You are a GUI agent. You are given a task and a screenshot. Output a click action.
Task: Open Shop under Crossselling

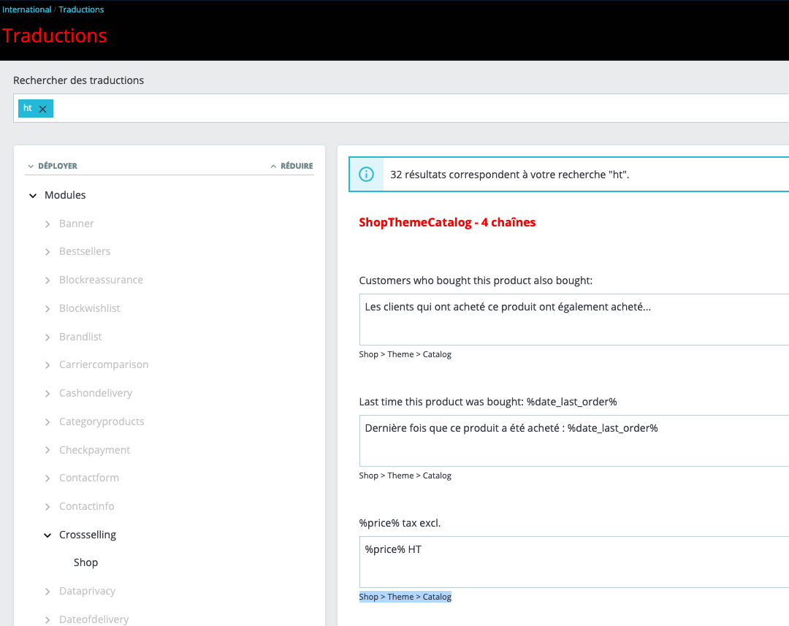pyautogui.click(x=85, y=562)
